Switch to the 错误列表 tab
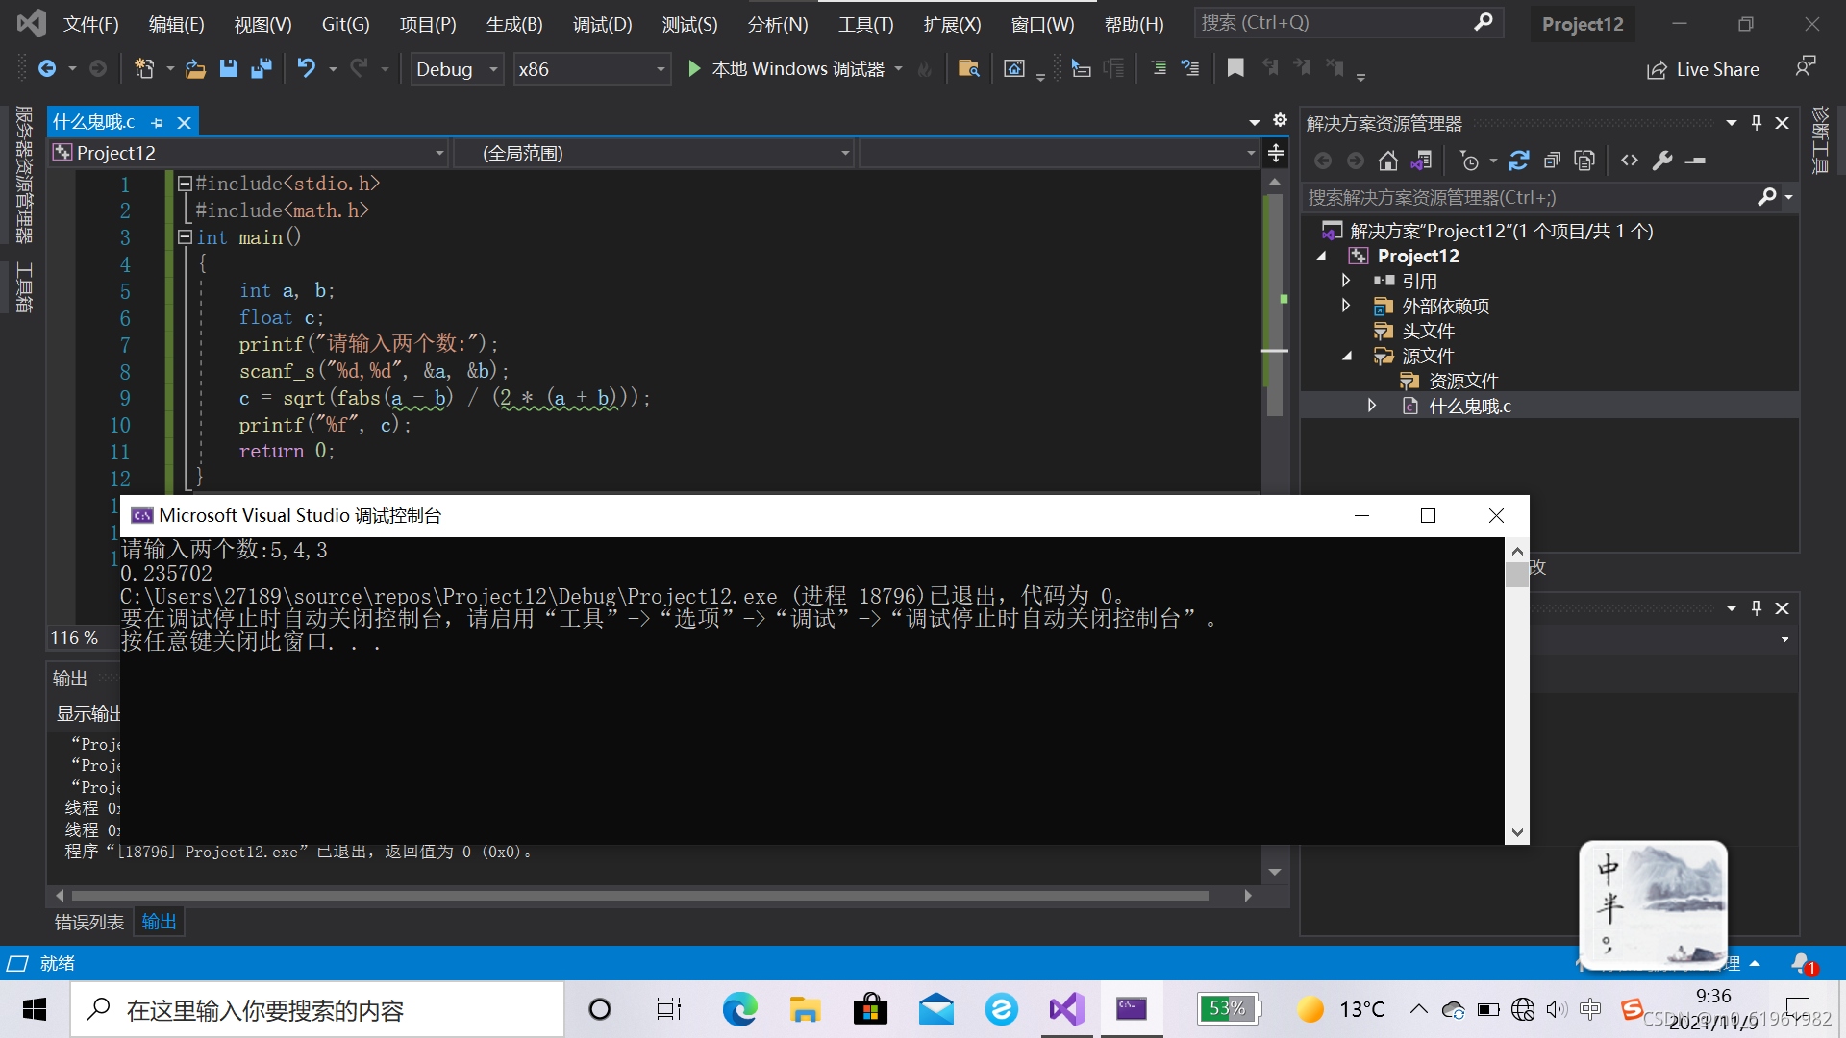 click(x=88, y=922)
